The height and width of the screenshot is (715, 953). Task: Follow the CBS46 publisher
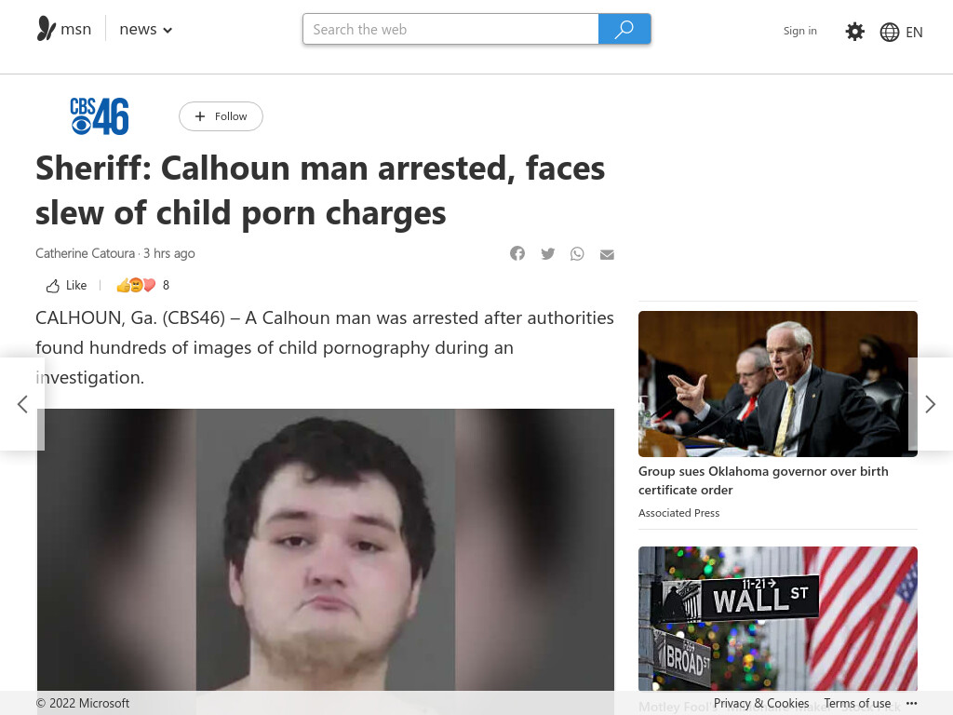tap(221, 116)
